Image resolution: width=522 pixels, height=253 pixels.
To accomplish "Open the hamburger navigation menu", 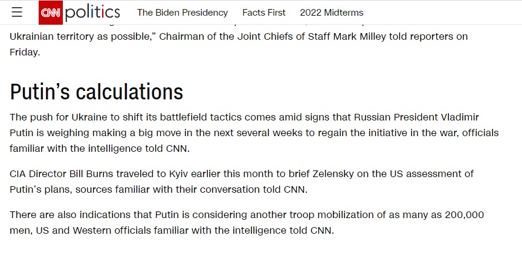I will 17,12.
